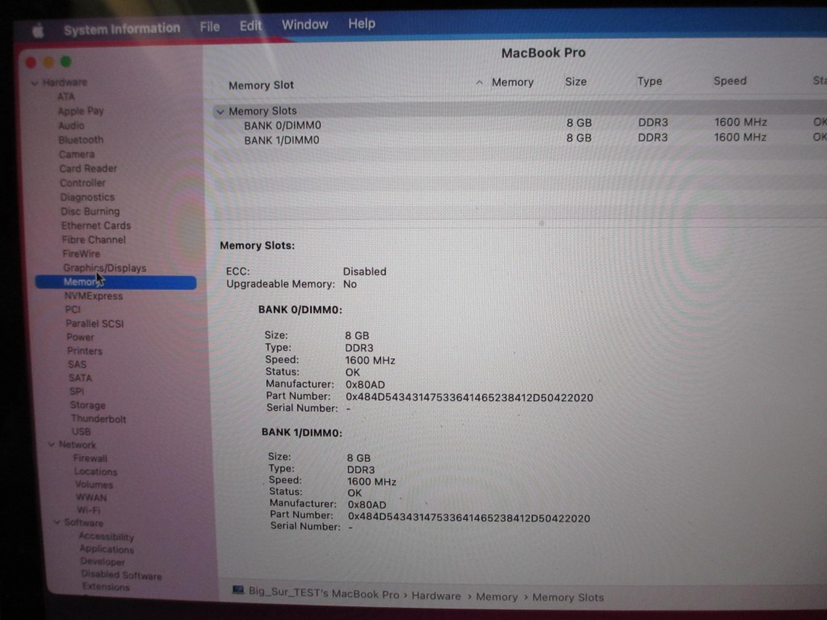Select Wi-Fi under Network
This screenshot has height=620, width=827.
coord(88,510)
